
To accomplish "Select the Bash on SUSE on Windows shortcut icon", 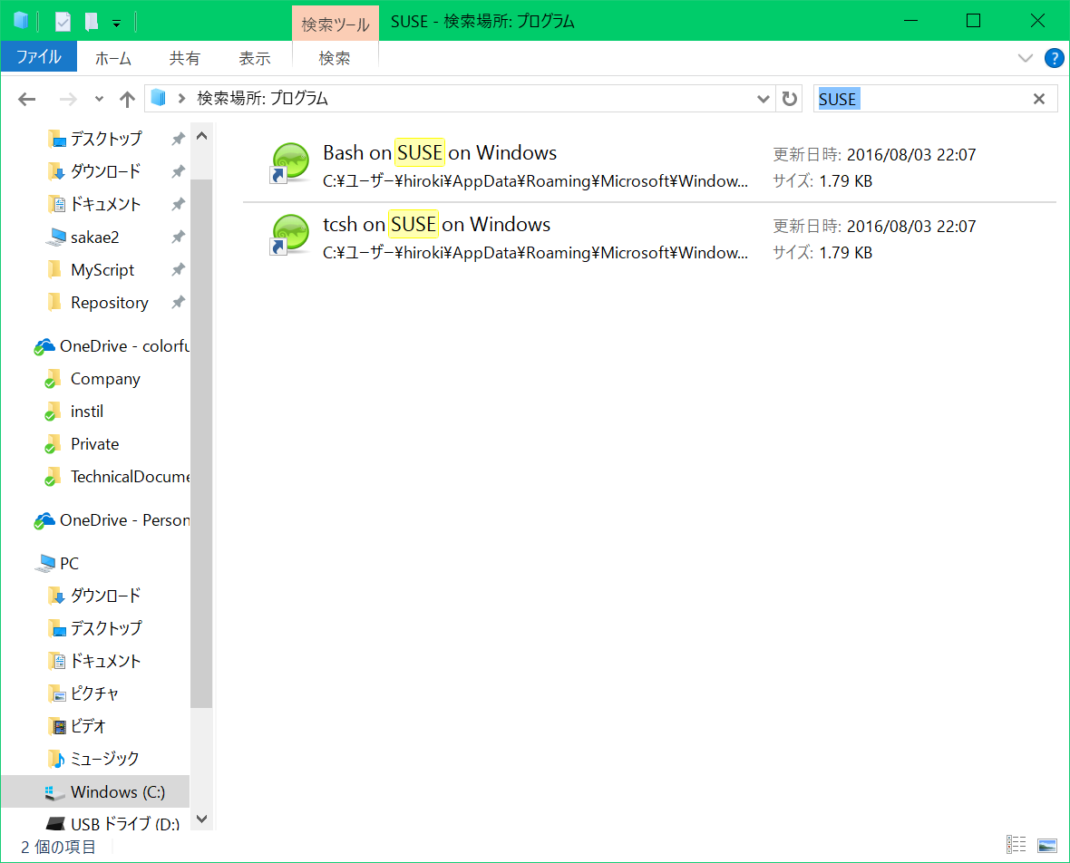I will [x=290, y=164].
